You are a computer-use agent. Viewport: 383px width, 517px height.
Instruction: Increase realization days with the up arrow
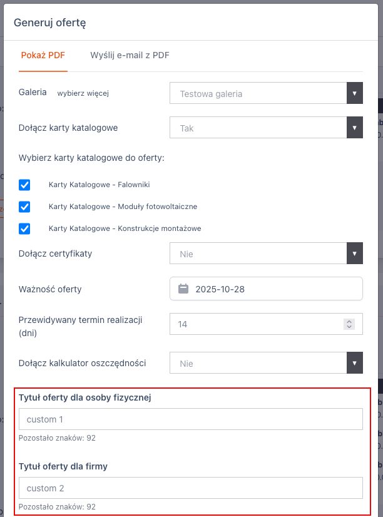coord(349,322)
